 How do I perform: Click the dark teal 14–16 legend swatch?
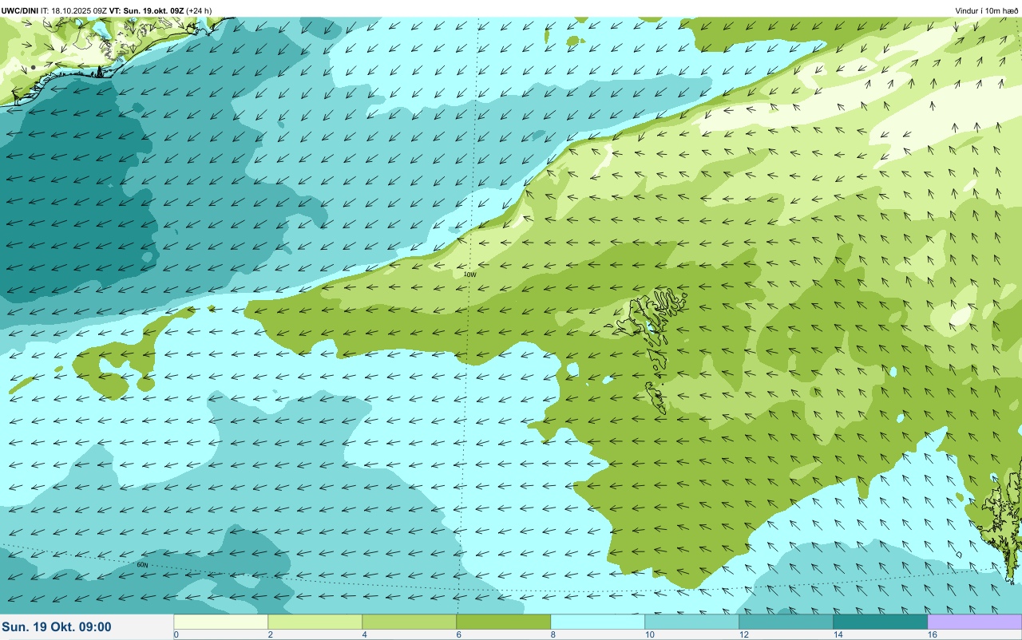pos(881,622)
